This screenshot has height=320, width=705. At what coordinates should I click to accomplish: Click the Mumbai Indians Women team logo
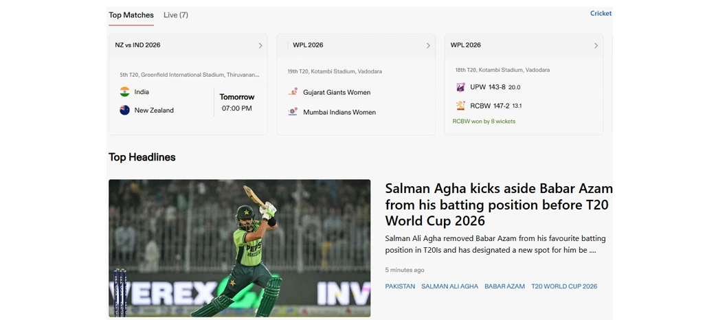[293, 111]
